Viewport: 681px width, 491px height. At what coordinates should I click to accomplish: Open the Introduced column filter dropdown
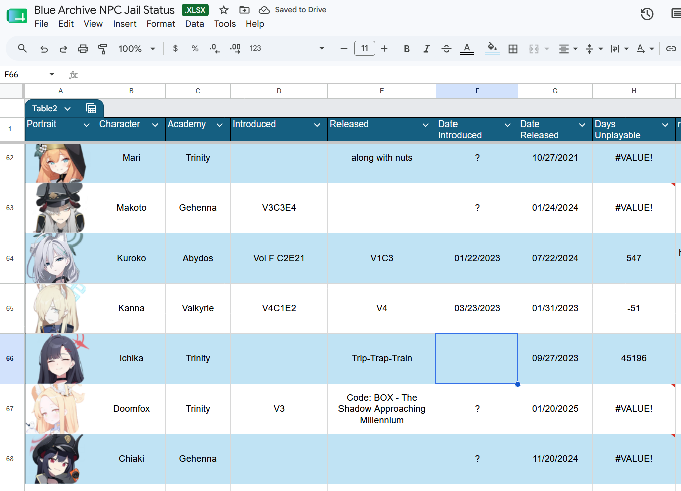[x=317, y=125]
